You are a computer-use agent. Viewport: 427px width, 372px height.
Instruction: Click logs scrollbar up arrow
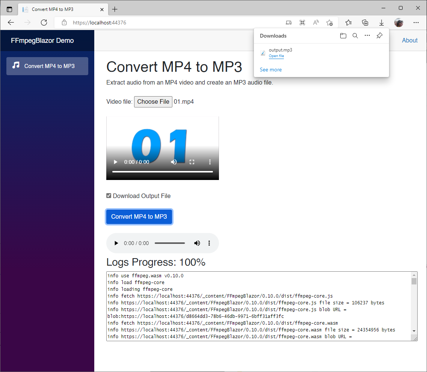(x=414, y=275)
